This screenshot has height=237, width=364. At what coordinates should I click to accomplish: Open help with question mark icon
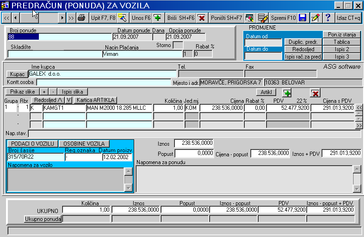(328, 18)
